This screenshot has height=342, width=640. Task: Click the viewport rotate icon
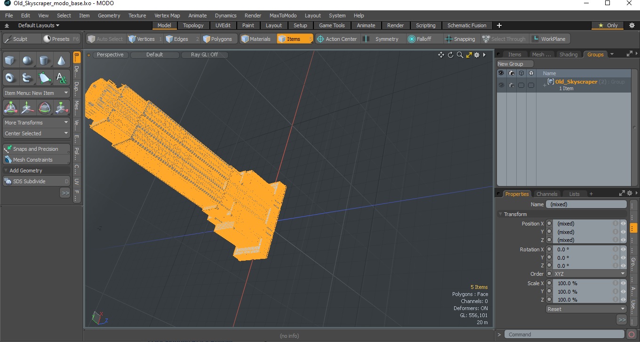tap(450, 55)
